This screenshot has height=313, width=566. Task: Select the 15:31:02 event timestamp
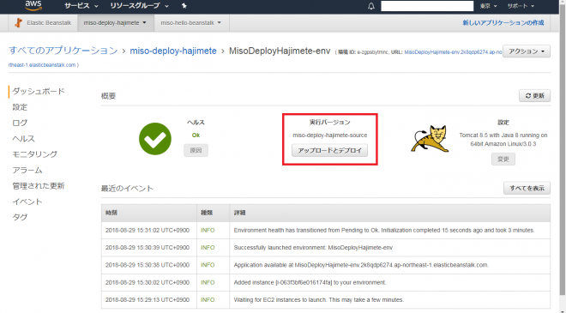point(148,231)
